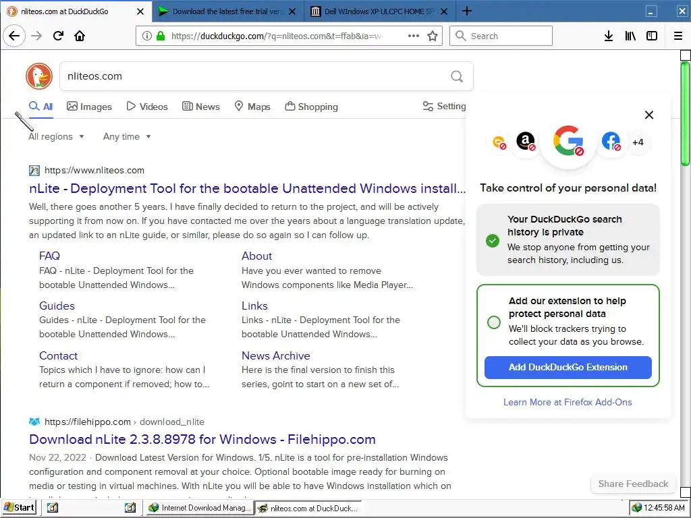Switch to Shopping results
The width and height of the screenshot is (691, 518).
tap(312, 107)
